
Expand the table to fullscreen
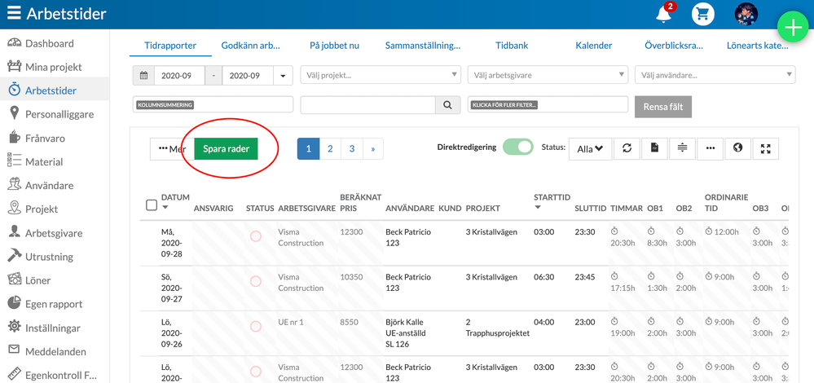coord(765,148)
